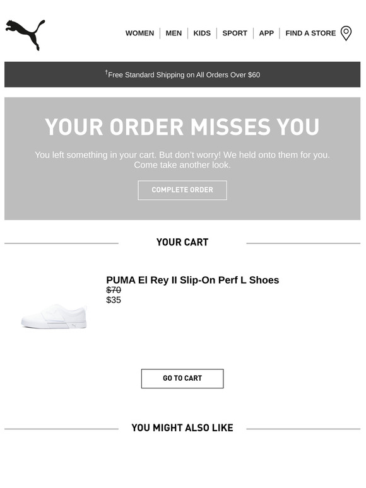Click the GO TO CART button
This screenshot has height=488, width=366.
point(182,378)
